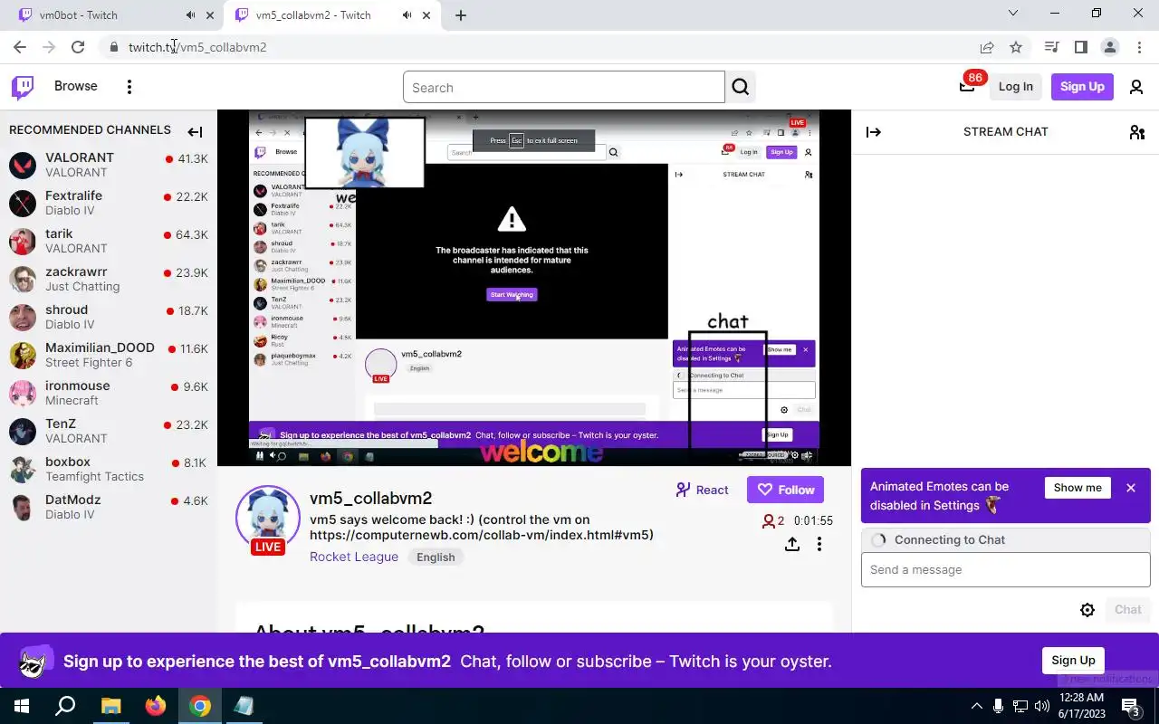Open vm5_collabvm2 channel name link
The image size is (1159, 724).
[x=370, y=498]
